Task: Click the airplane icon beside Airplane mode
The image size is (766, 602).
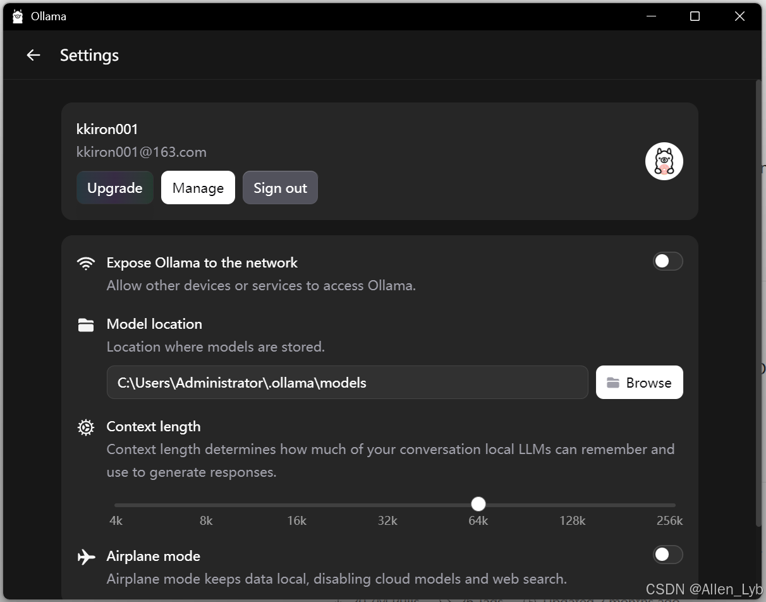Action: (86, 556)
